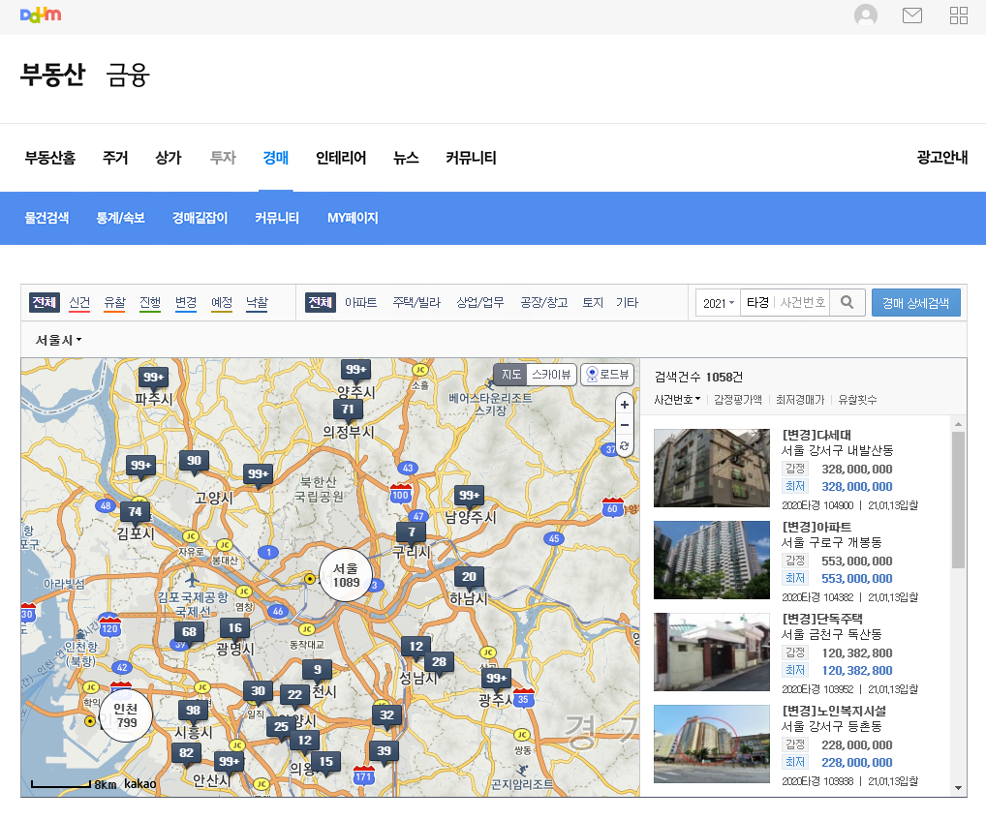Viewport: 986px width, 820px height.
Task: Switch map to 스카이뷰 view
Action: pyautogui.click(x=551, y=375)
